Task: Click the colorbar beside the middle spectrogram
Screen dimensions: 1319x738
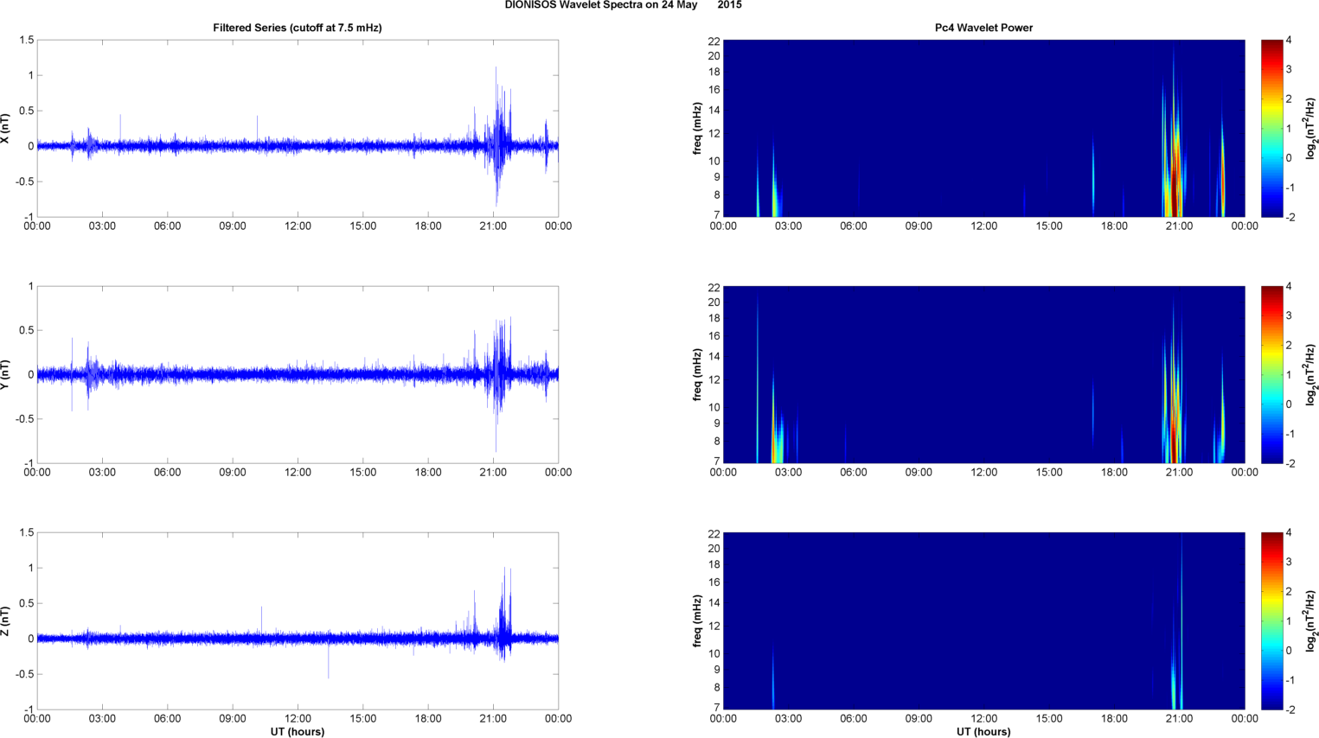Action: coord(1271,374)
